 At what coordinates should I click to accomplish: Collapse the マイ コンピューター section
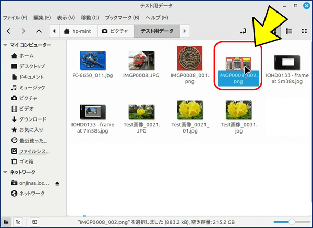pos(5,45)
